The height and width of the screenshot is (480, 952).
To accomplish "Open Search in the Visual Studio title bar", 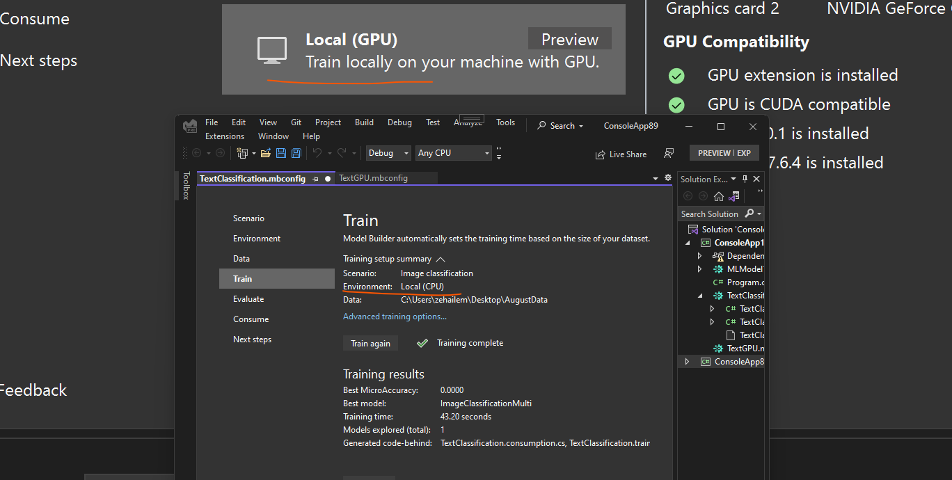I will (560, 125).
